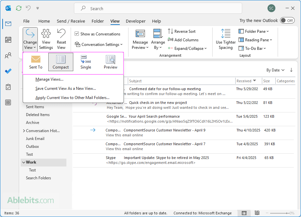
Task: Open the Mail module in sidebar
Action: coord(8,24)
